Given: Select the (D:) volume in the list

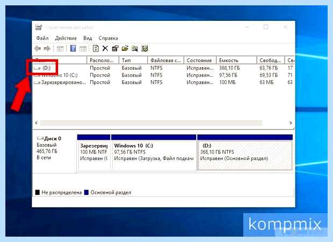Looking at the screenshot, I should pos(46,68).
